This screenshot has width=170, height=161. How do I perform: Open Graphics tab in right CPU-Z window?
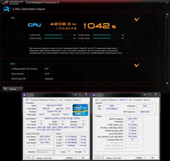click(138, 100)
